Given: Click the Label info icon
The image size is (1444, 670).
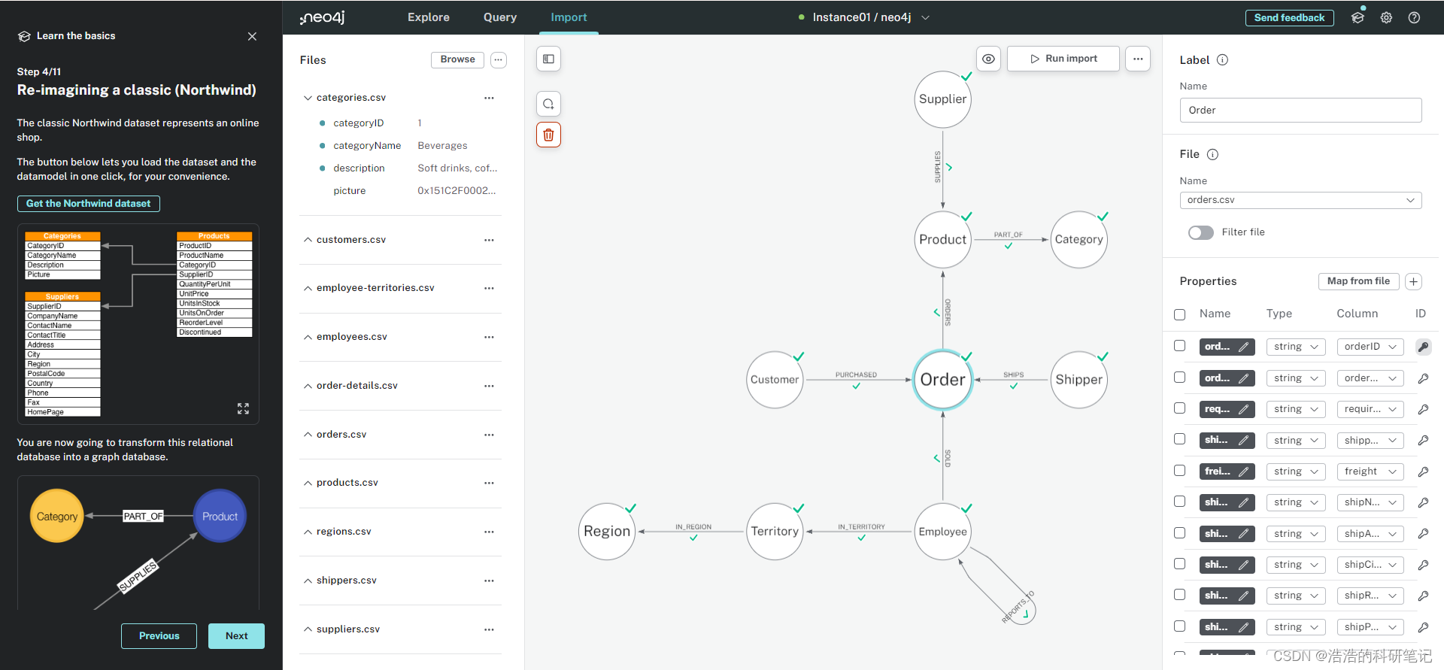Looking at the screenshot, I should [1222, 60].
